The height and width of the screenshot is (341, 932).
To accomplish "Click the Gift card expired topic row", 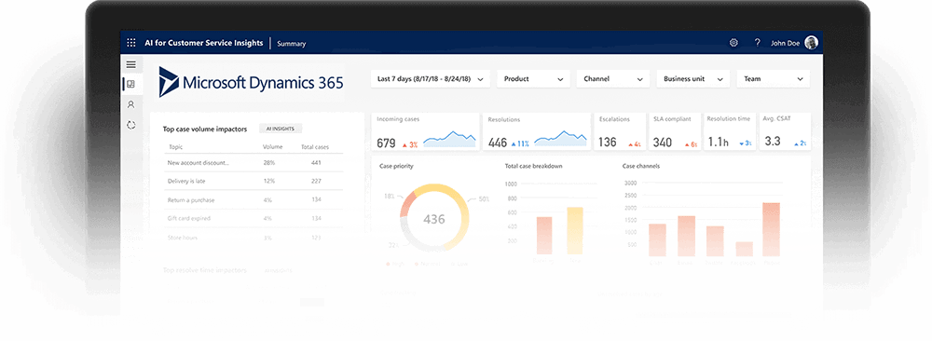I will click(254, 218).
